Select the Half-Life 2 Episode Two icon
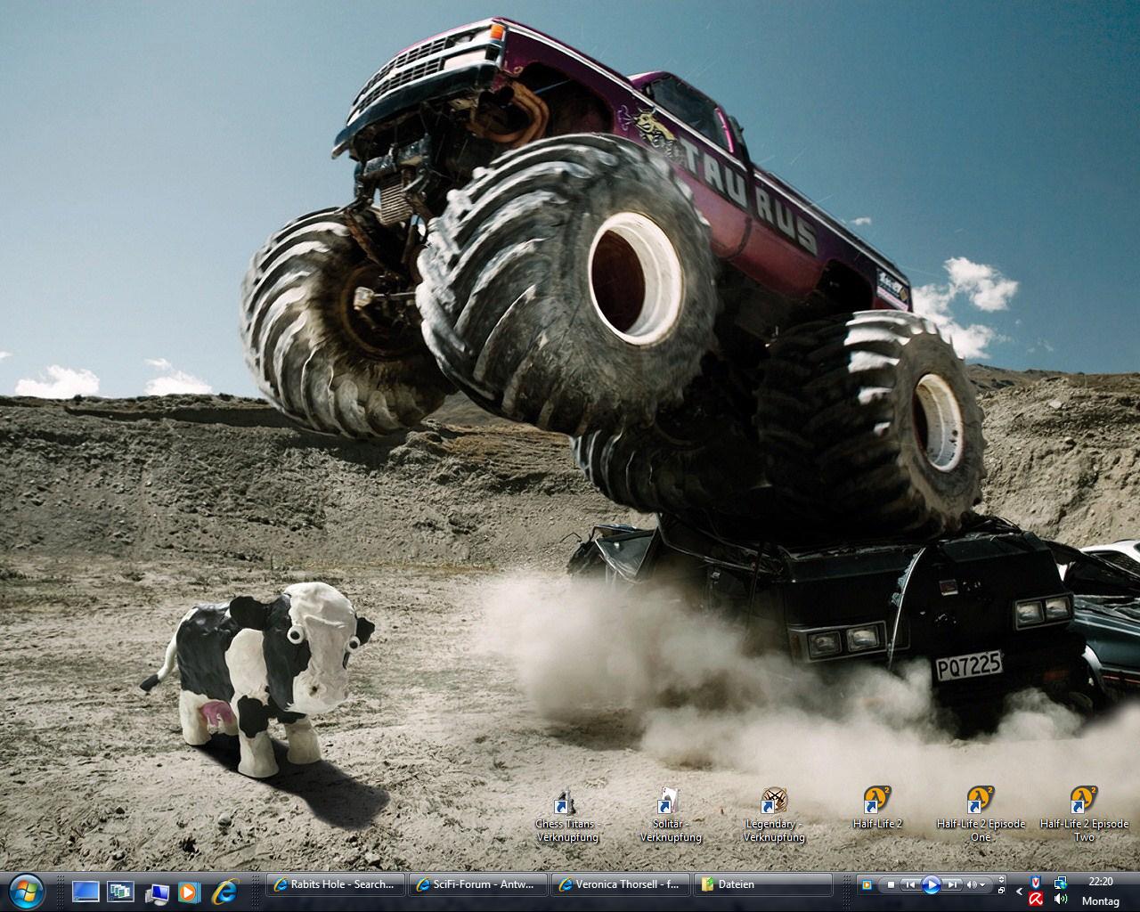 click(1083, 802)
